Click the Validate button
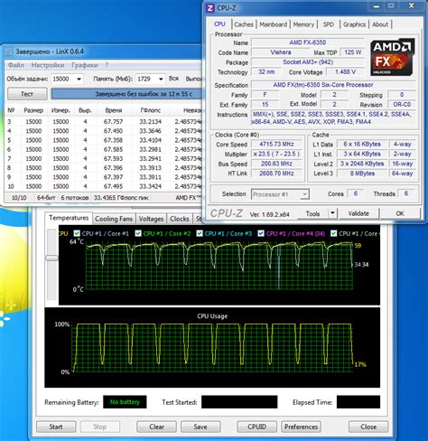The image size is (428, 441). pyautogui.click(x=358, y=213)
